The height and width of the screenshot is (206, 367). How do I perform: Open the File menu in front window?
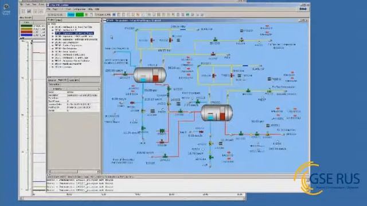pyautogui.click(x=49, y=9)
